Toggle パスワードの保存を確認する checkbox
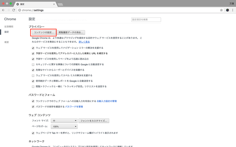The width and height of the screenshot is (236, 147). coord(33,107)
